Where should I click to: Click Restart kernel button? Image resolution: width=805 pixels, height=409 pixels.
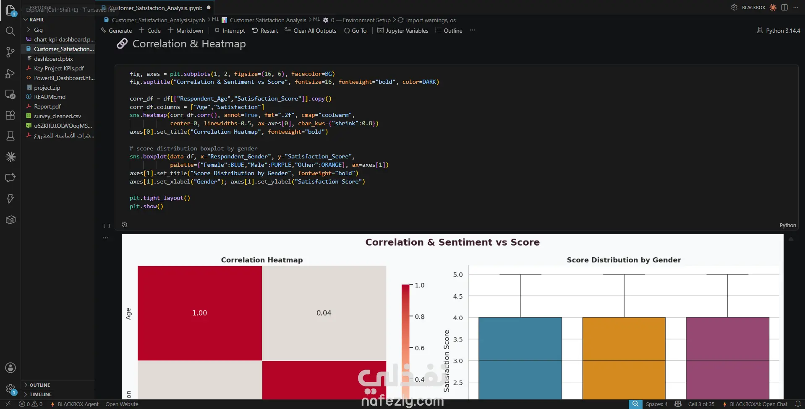coord(265,31)
